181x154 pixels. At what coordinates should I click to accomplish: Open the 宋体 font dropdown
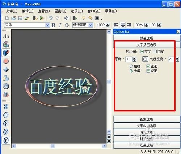coord(47,25)
